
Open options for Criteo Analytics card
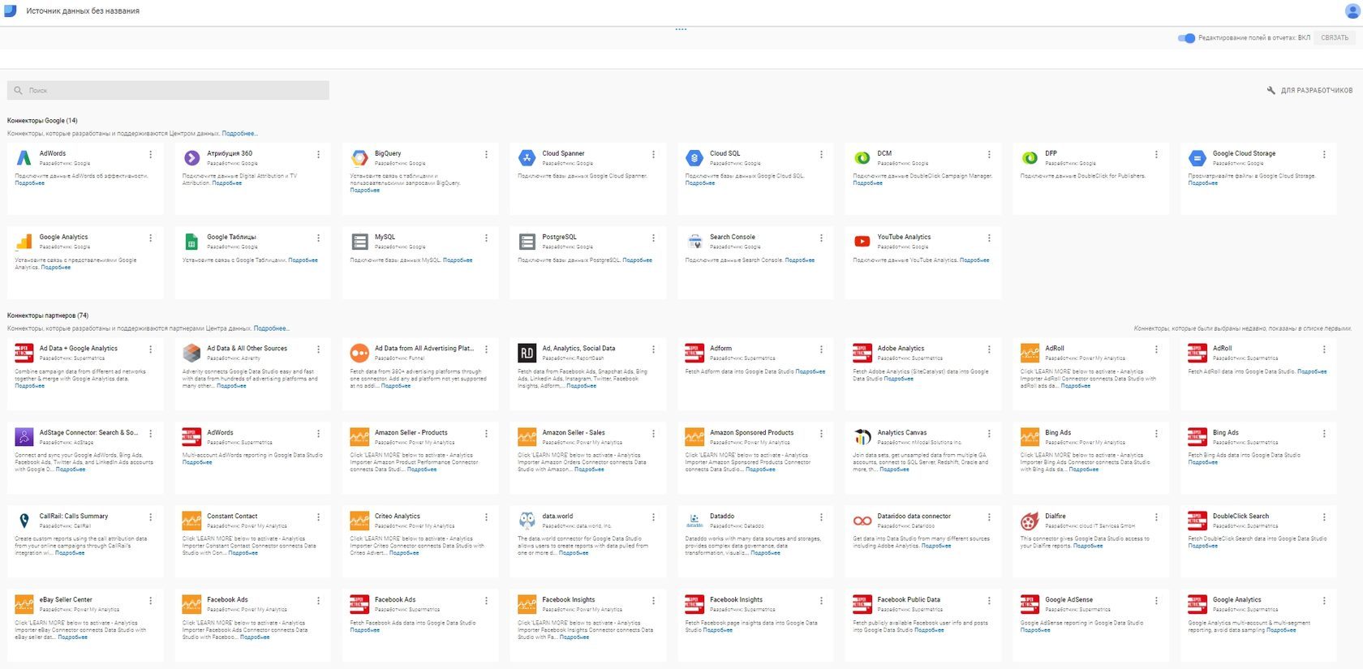click(x=486, y=517)
